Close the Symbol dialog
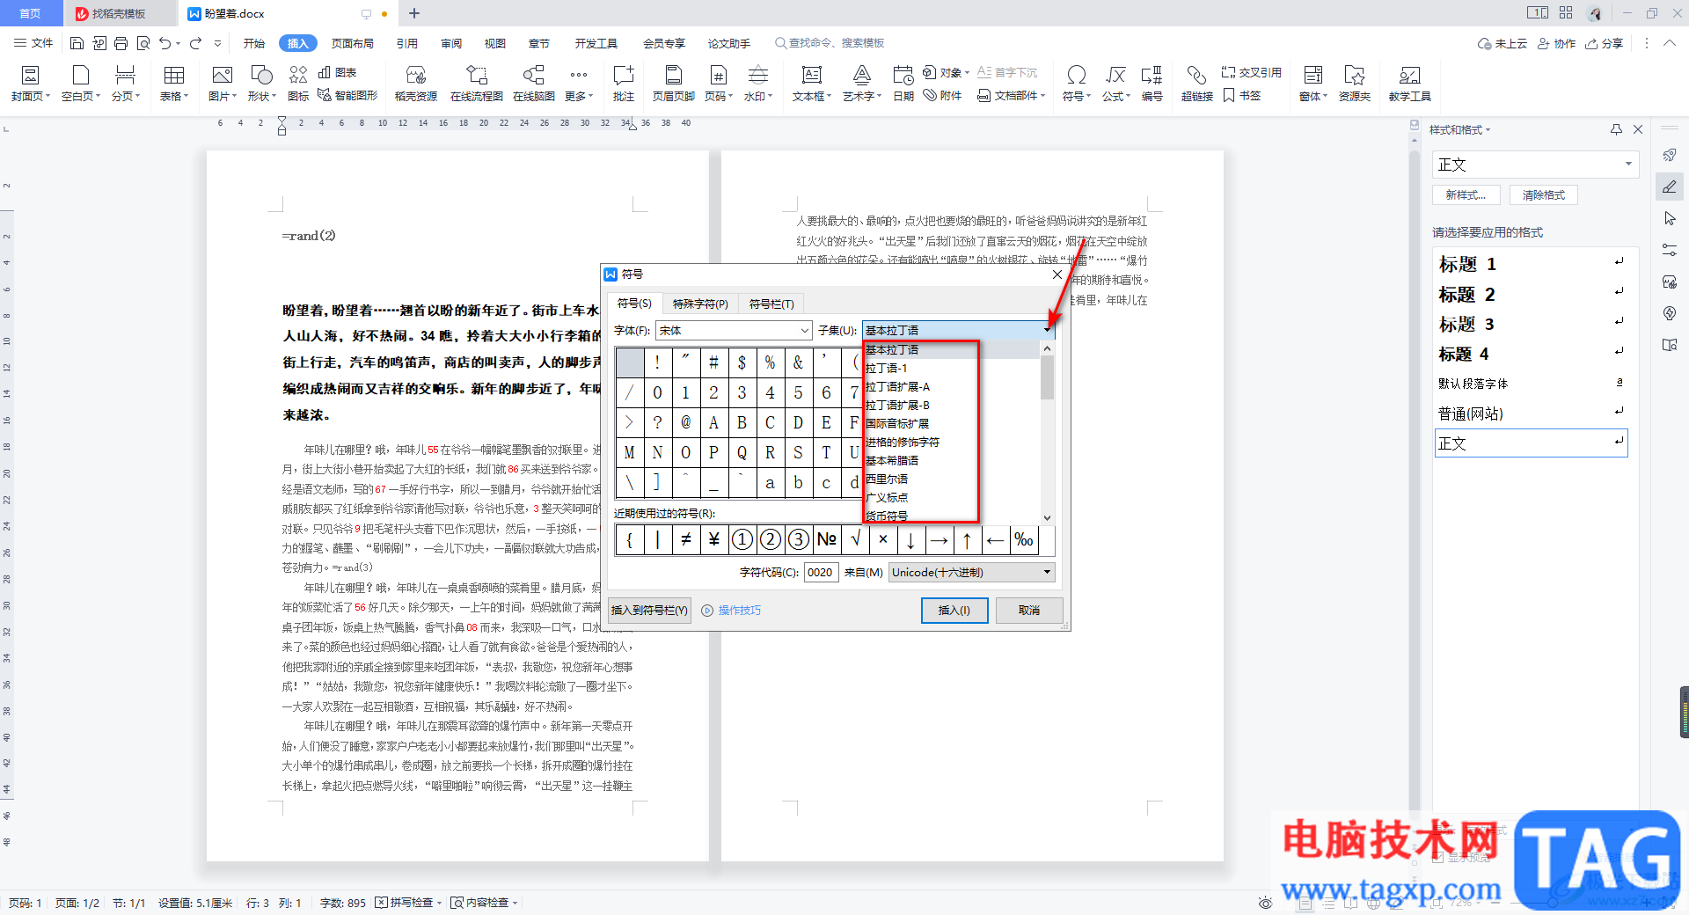Image resolution: width=1689 pixels, height=915 pixels. (1057, 274)
